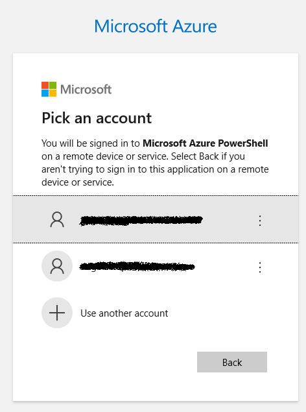Screen dimensions: 306x412
Task: Click the red square of the Microsoft logo
Action: coord(45,85)
